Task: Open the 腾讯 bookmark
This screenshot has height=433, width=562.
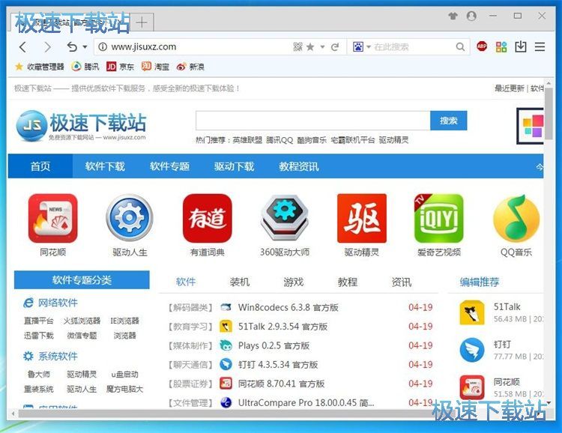Action: tap(85, 67)
